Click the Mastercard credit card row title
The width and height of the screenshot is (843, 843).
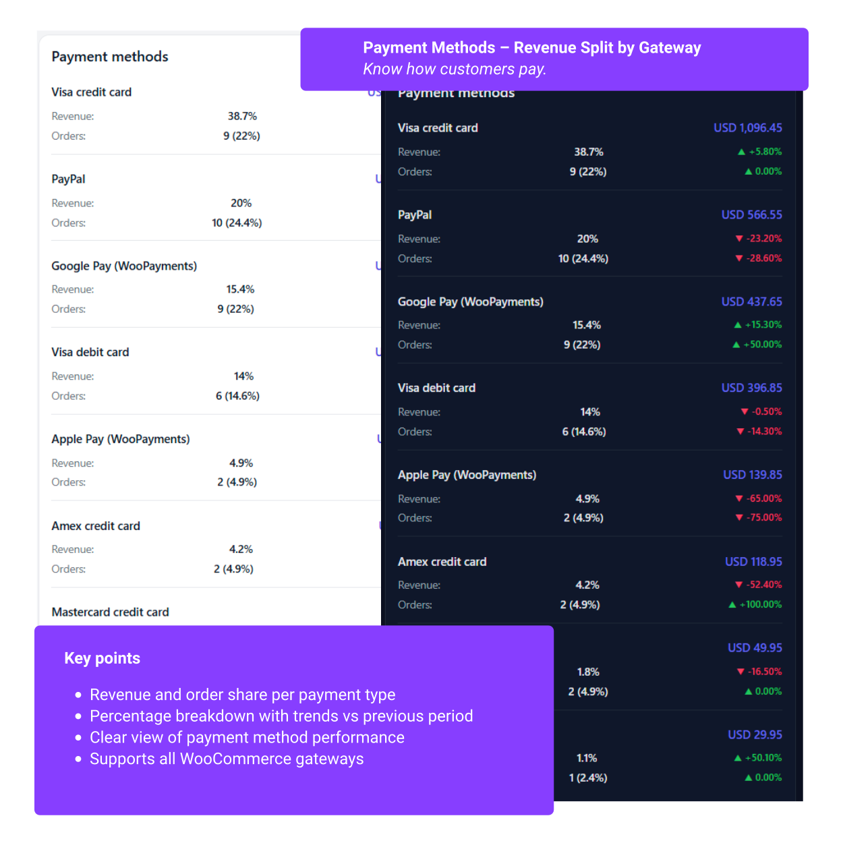[x=110, y=612]
